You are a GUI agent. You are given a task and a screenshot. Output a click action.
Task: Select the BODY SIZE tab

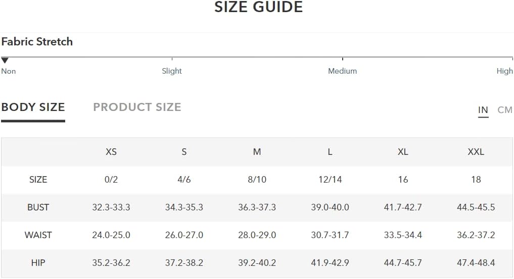(33, 107)
